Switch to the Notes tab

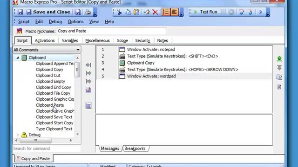[x=163, y=41]
